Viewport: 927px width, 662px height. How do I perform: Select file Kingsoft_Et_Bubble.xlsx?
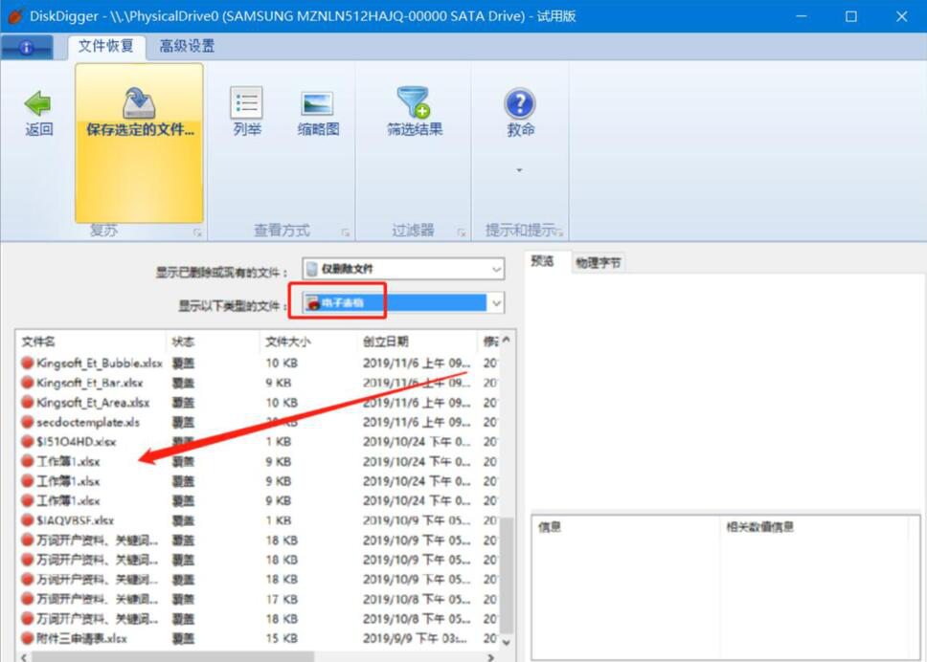coord(100,364)
